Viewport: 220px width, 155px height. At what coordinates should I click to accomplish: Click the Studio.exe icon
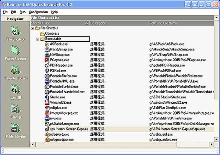coord(47,97)
